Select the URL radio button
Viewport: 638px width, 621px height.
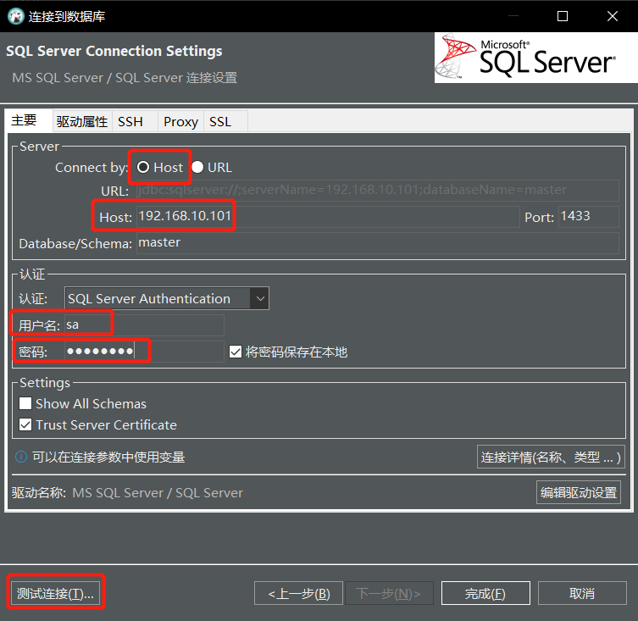coord(197,167)
